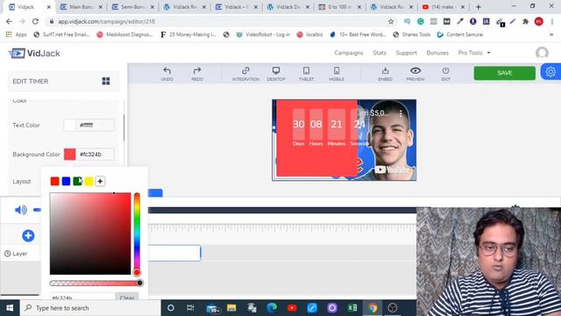Go back in browser
This screenshot has width=561, height=316.
point(9,21)
